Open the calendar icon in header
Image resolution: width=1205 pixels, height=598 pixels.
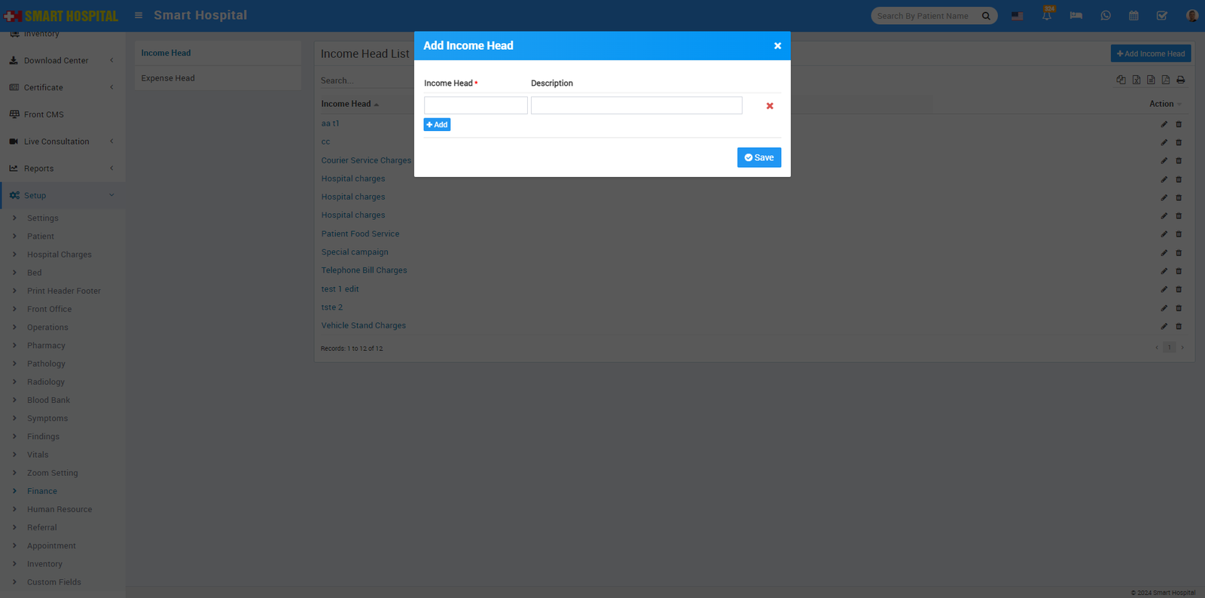click(x=1133, y=16)
